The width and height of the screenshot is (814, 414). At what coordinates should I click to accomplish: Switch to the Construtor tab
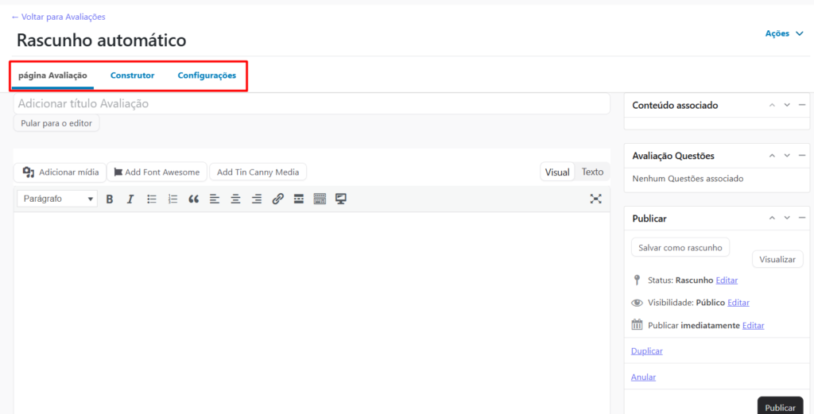[x=133, y=75]
